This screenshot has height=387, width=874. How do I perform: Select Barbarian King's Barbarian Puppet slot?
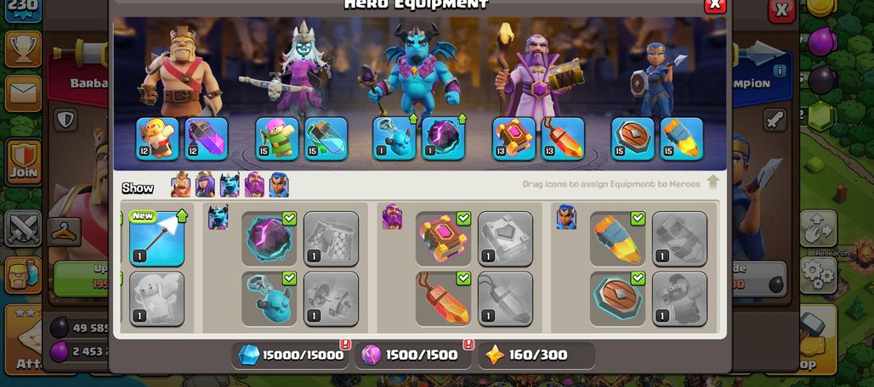click(x=158, y=139)
